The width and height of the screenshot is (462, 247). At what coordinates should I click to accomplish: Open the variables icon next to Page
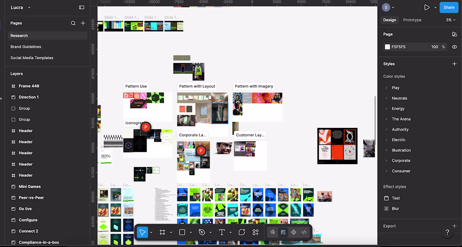[x=454, y=34]
